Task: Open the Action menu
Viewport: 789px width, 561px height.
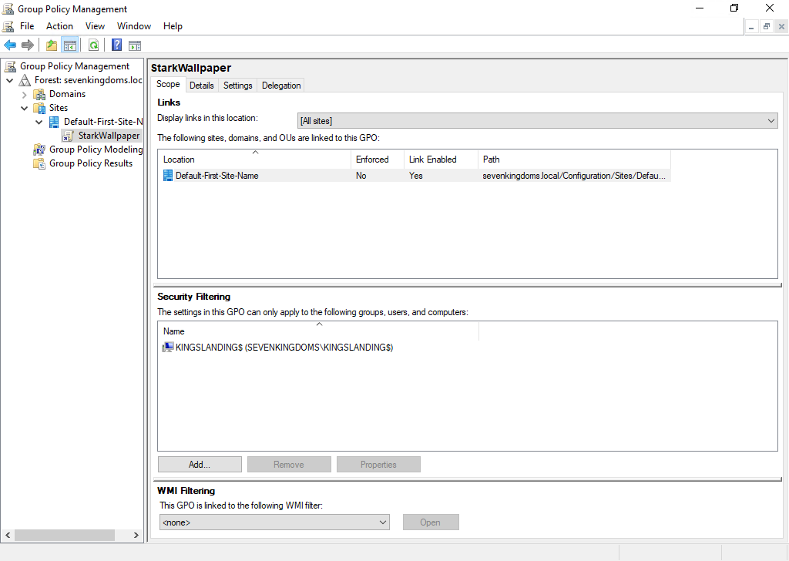Action: click(x=59, y=26)
